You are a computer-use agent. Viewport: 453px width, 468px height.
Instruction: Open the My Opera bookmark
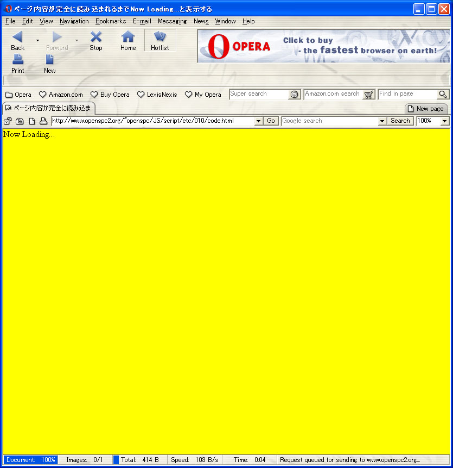(x=203, y=95)
